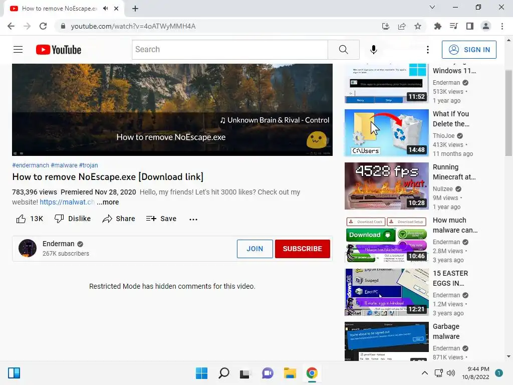This screenshot has height=385, width=513.
Task: Go back in browser history
Action: pos(11,26)
